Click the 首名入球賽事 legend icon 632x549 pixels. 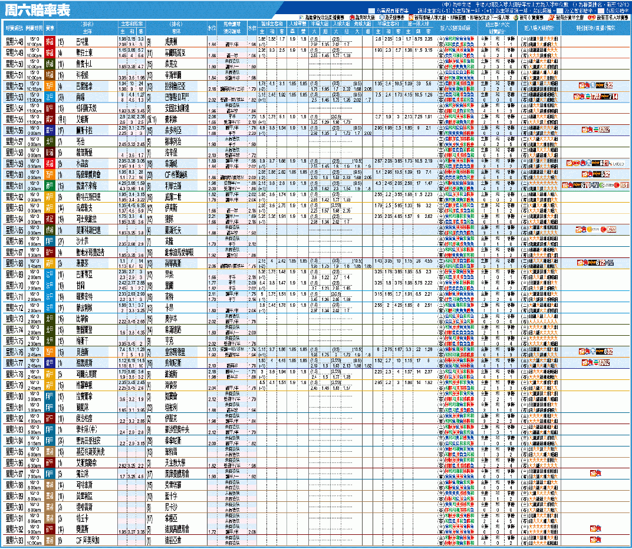[x=591, y=18]
